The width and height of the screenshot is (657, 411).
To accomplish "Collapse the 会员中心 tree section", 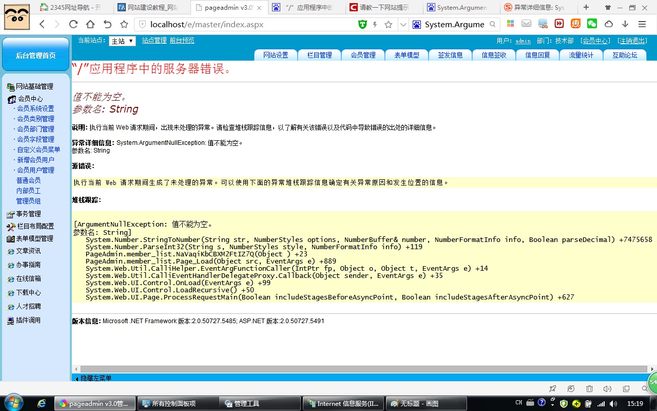I will point(30,99).
